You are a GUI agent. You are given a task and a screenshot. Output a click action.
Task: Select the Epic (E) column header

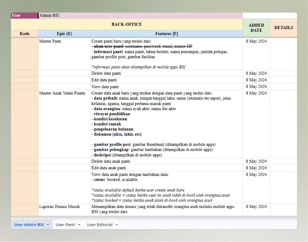point(65,34)
